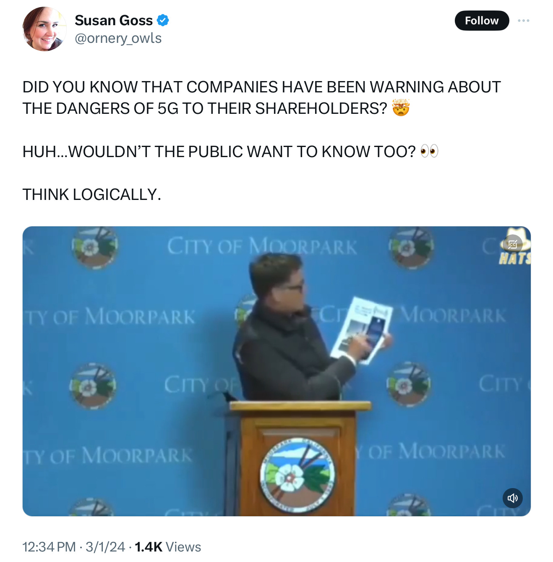Image resolution: width=553 pixels, height=562 pixels.
Task: Open the 12:34 PM timestamp link
Action: pos(49,547)
